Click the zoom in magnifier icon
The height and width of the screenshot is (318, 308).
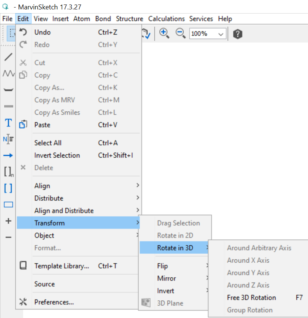point(164,33)
